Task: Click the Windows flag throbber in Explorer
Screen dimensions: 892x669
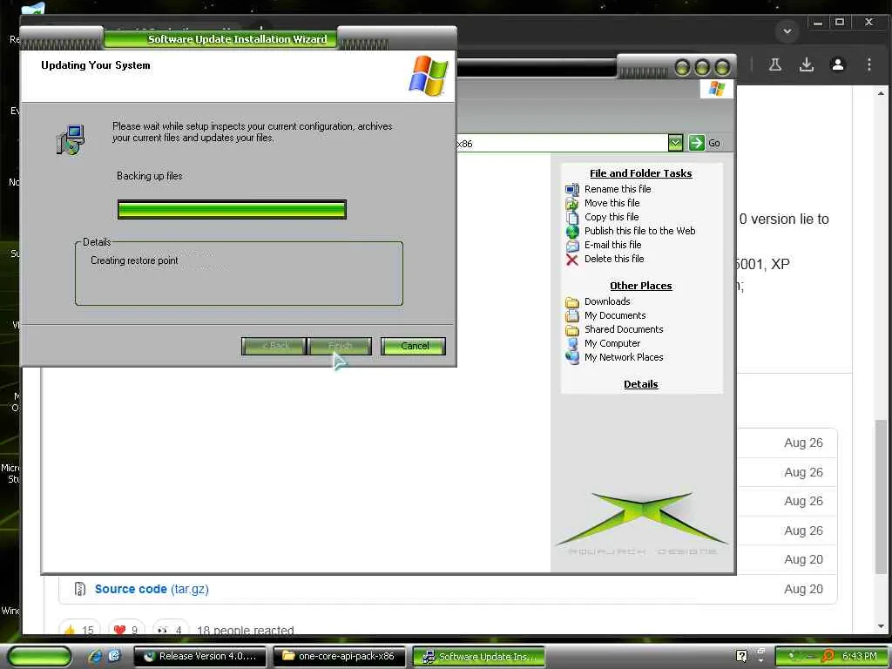Action: coord(716,89)
